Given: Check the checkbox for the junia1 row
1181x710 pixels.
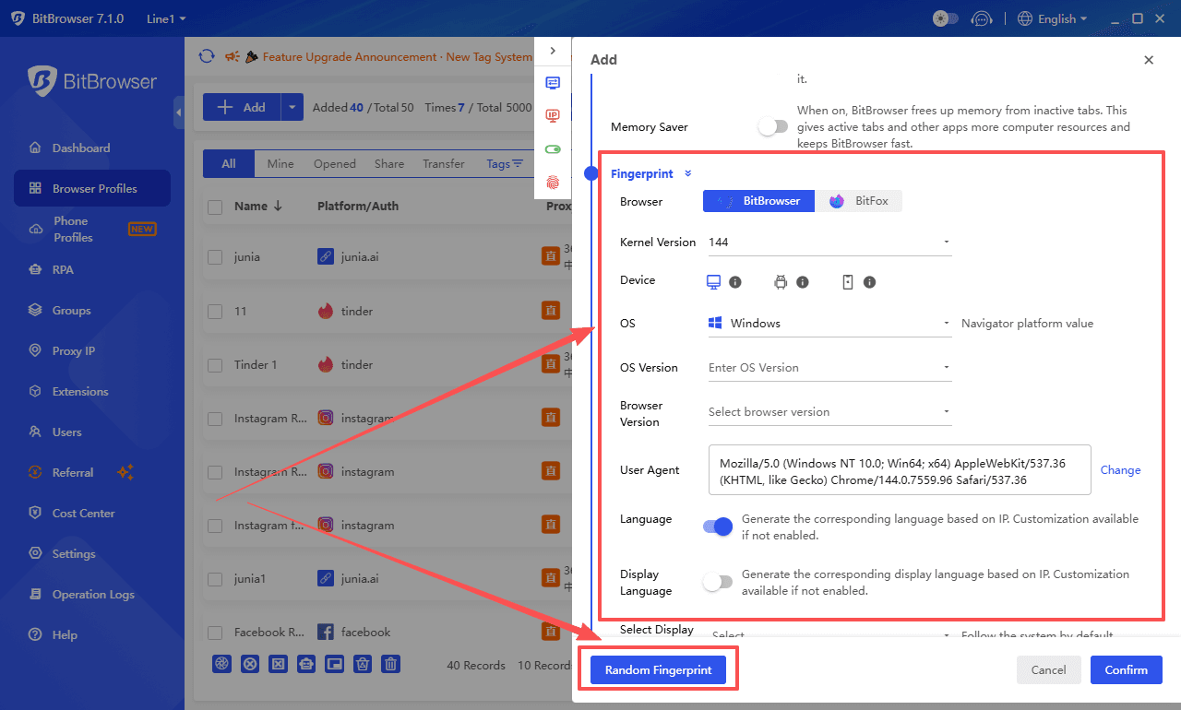Looking at the screenshot, I should click(x=215, y=579).
